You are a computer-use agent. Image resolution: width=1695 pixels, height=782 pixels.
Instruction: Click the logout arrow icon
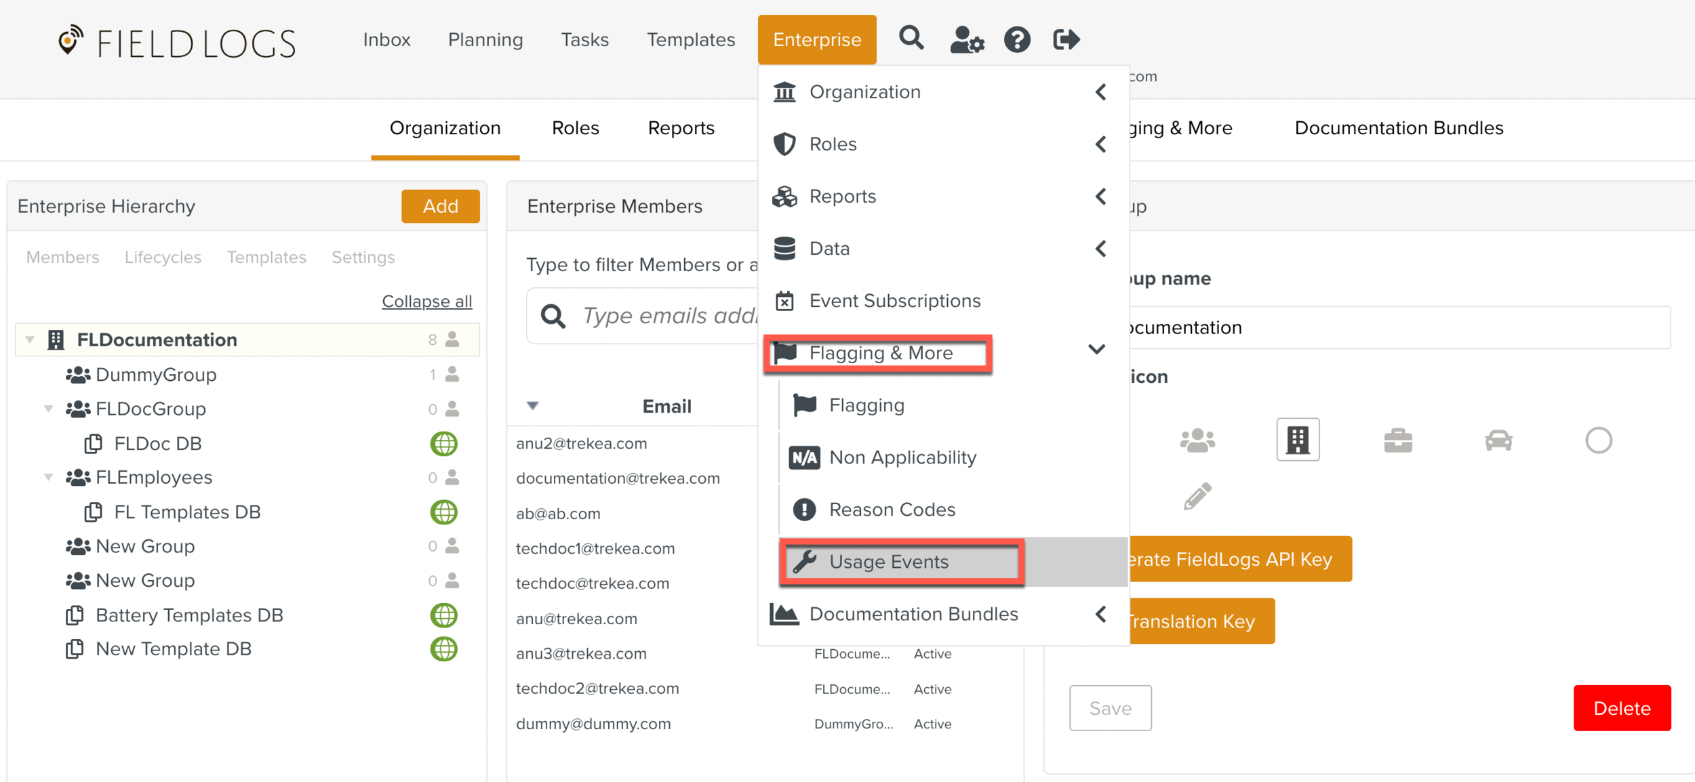pyautogui.click(x=1066, y=39)
